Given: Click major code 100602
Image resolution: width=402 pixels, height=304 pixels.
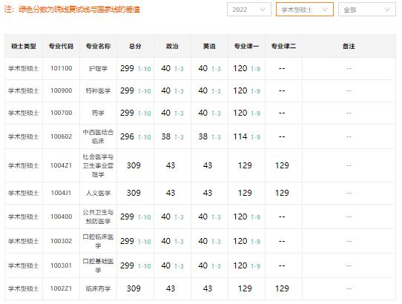Looking at the screenshot, I should tap(62, 136).
